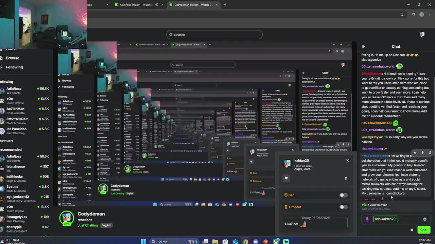
Task: Open Outlook from the taskbar
Action: pos(236,242)
